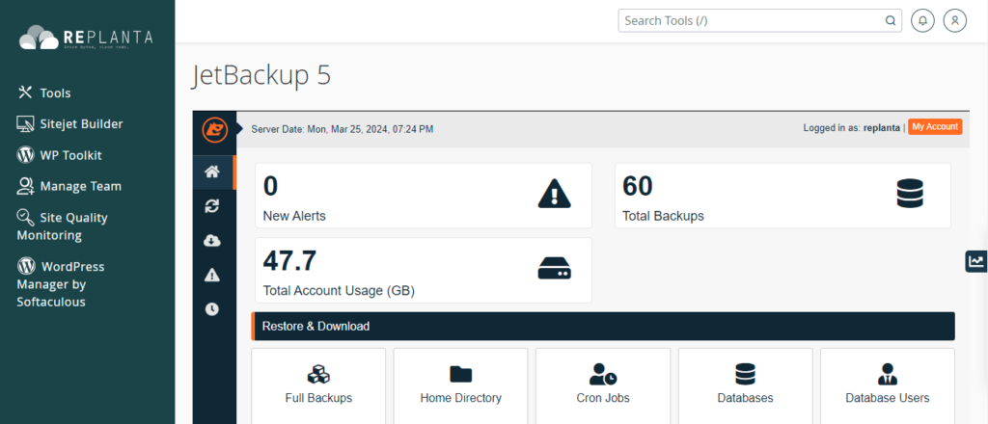Click the Full Backups cubes icon
The image size is (988, 424).
point(318,374)
